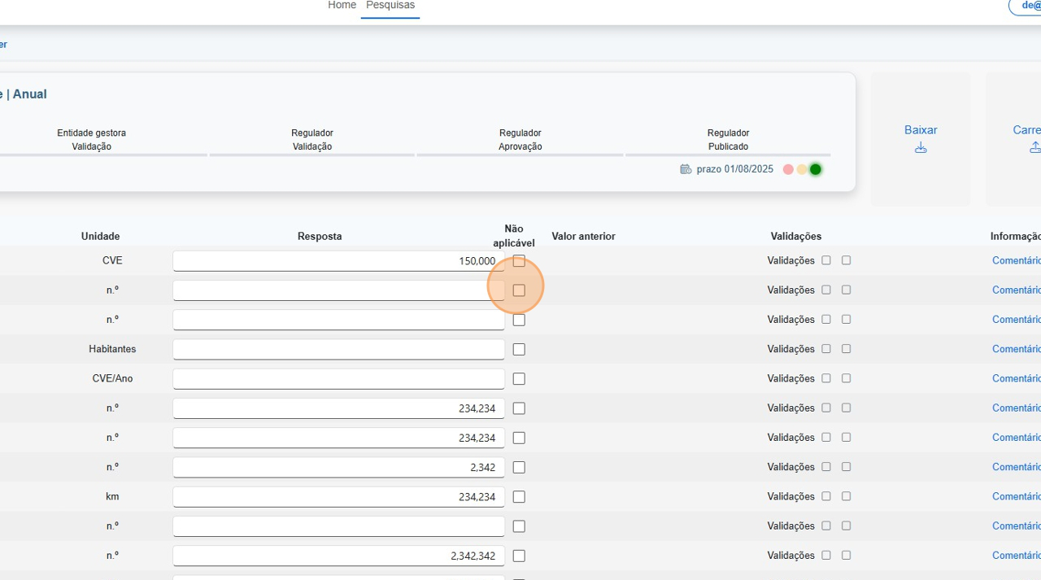
Task: Toggle second Validações checkbox in CVE row
Action: coord(846,260)
